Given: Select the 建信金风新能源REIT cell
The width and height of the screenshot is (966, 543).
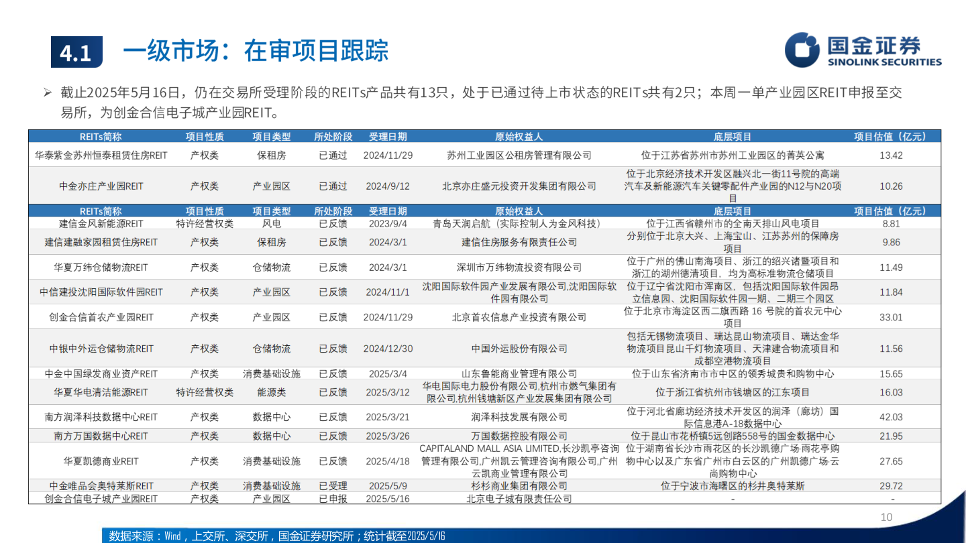Looking at the screenshot, I should 101,223.
